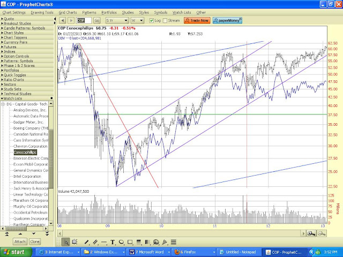Viewport: 343px width, 257px height.
Task: Open the 5 Yr time range dropdown
Action: click(x=117, y=20)
